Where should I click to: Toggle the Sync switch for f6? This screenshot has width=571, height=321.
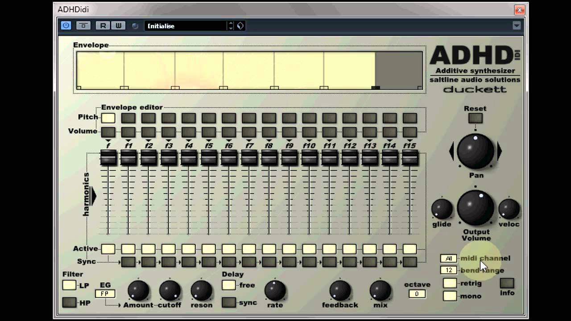(229, 262)
